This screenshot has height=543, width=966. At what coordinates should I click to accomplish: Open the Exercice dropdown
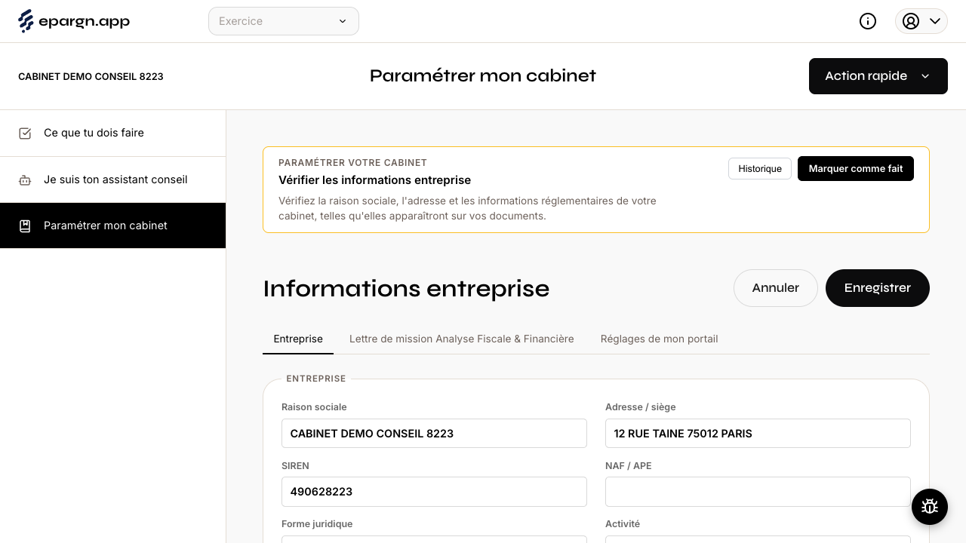pyautogui.click(x=284, y=21)
